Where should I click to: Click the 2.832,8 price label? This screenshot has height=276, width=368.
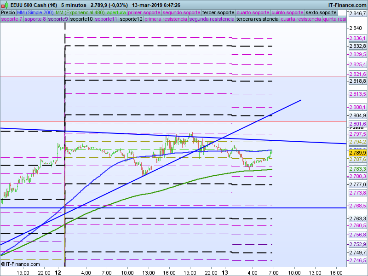tap(357, 46)
